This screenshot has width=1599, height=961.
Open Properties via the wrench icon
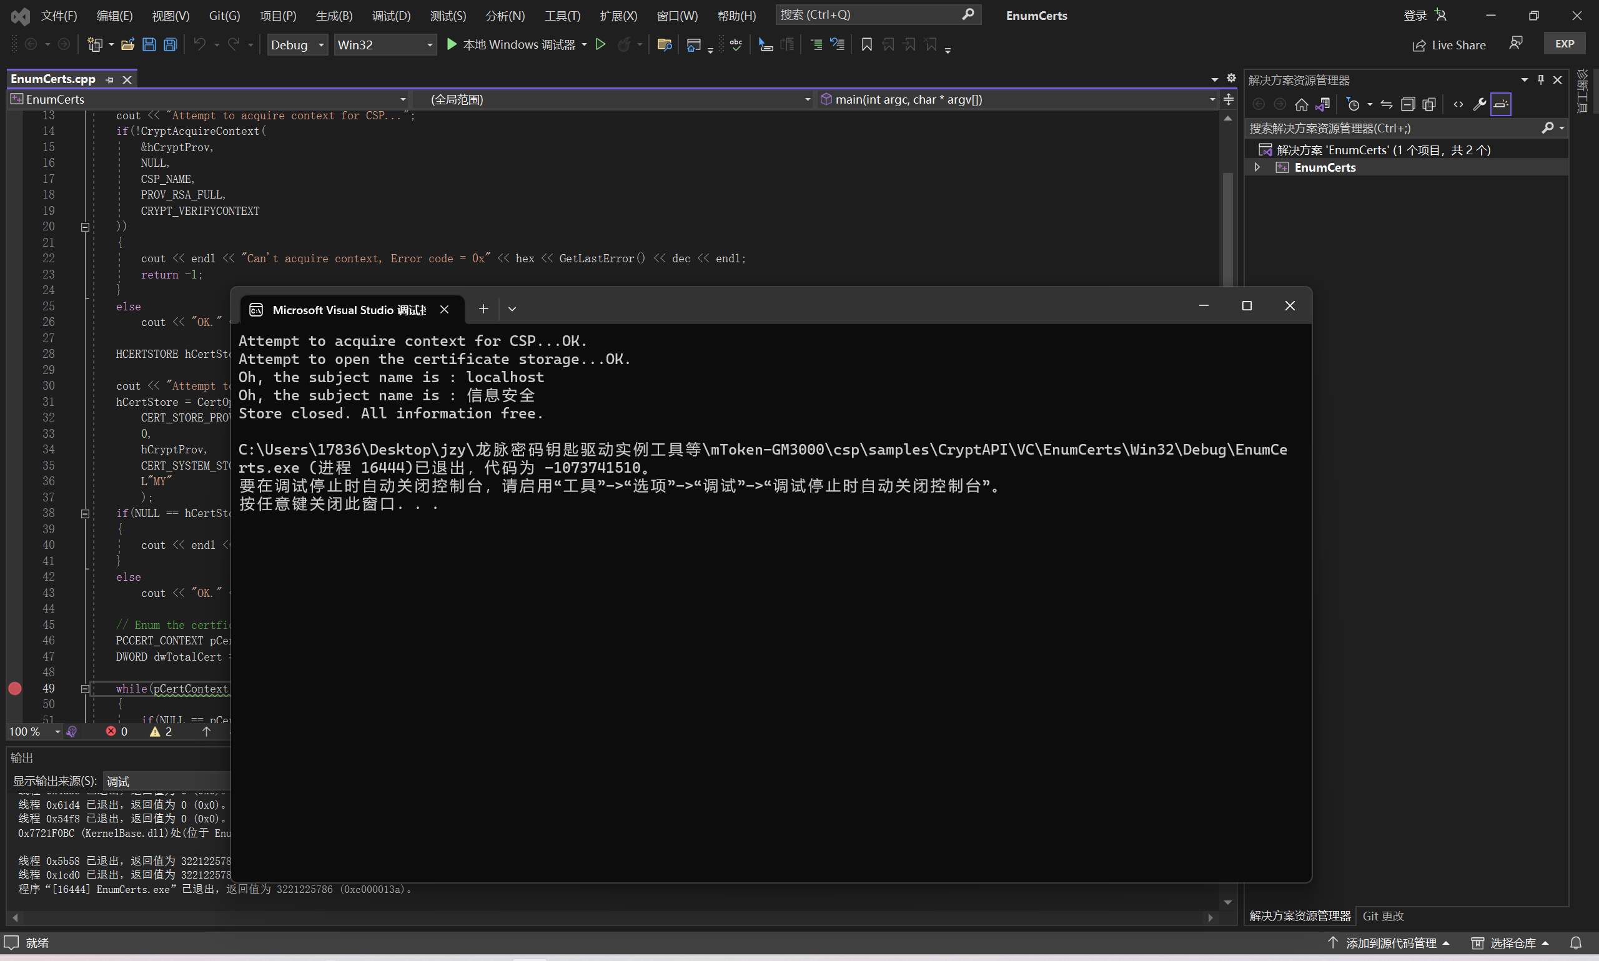point(1479,104)
